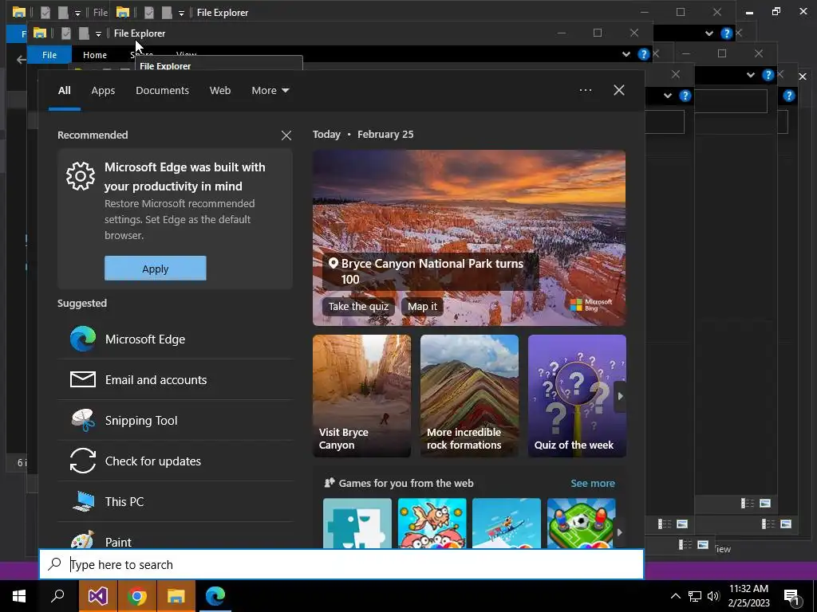Image resolution: width=817 pixels, height=612 pixels.
Task: Open the goldfish game thumbnail
Action: pos(432,523)
